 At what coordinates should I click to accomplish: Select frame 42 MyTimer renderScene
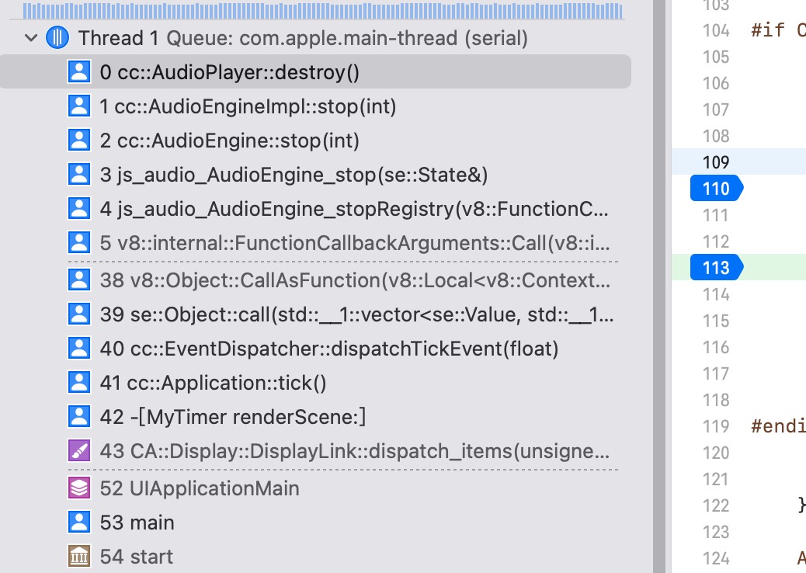click(233, 417)
